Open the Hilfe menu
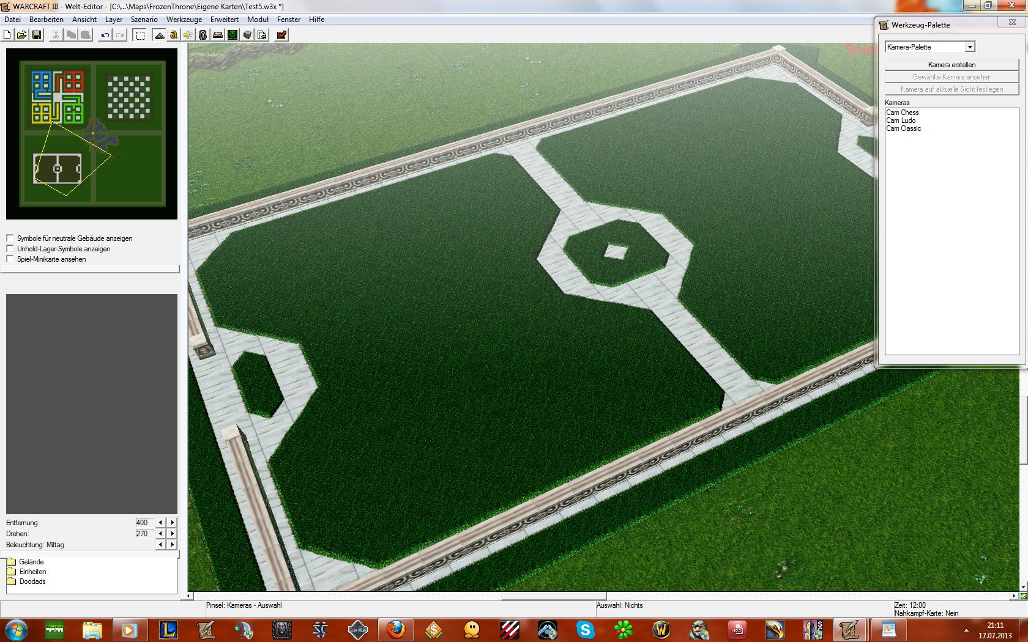Viewport: 1028px width, 642px height. tap(316, 20)
